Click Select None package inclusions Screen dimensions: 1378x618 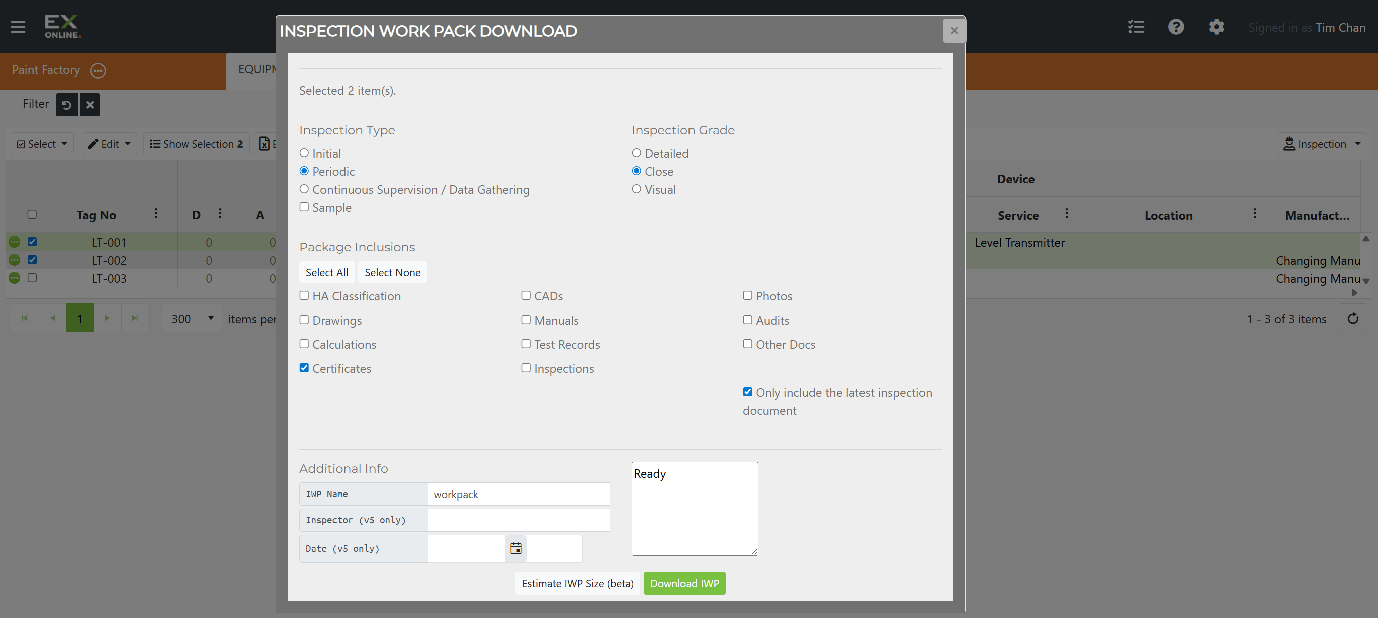[x=392, y=272]
